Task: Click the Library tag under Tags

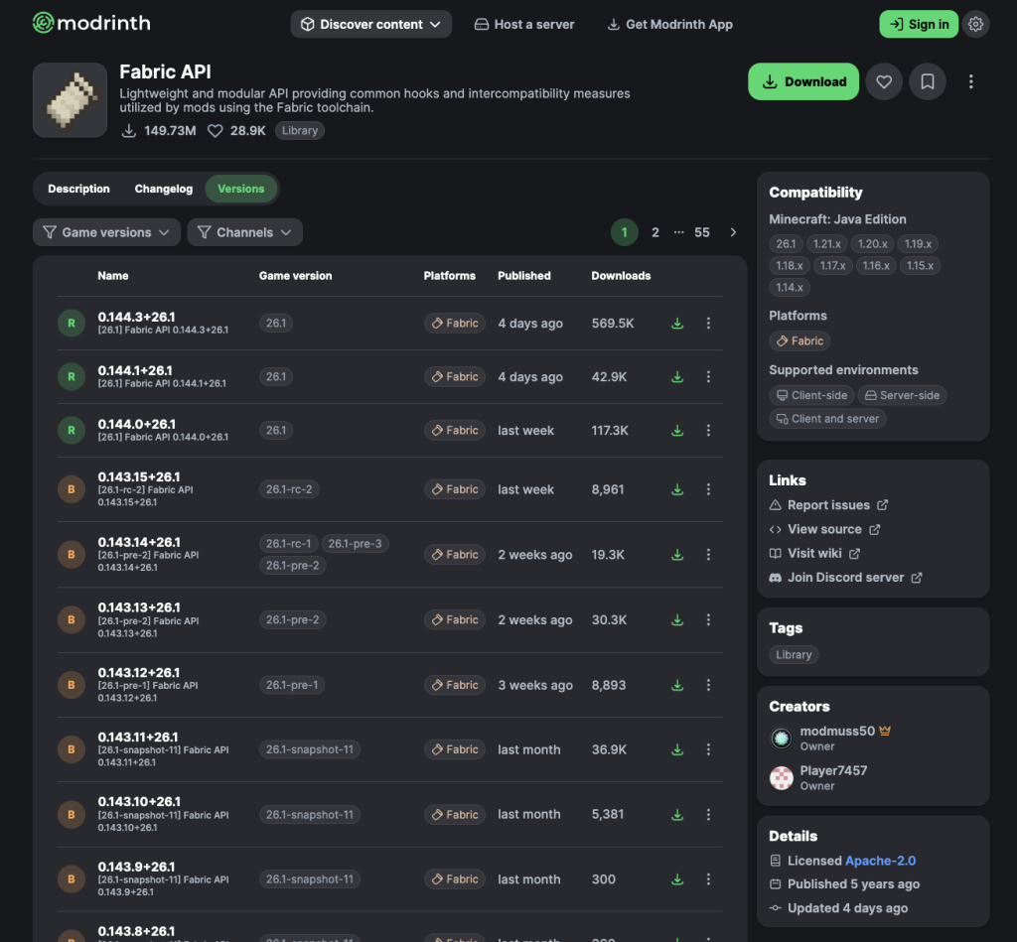Action: (794, 655)
